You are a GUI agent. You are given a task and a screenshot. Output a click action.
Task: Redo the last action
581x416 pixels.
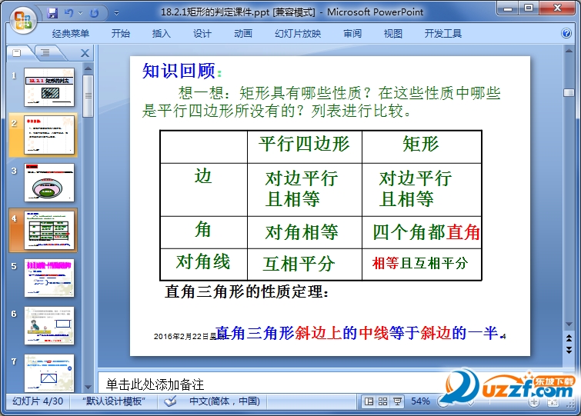tap(94, 13)
